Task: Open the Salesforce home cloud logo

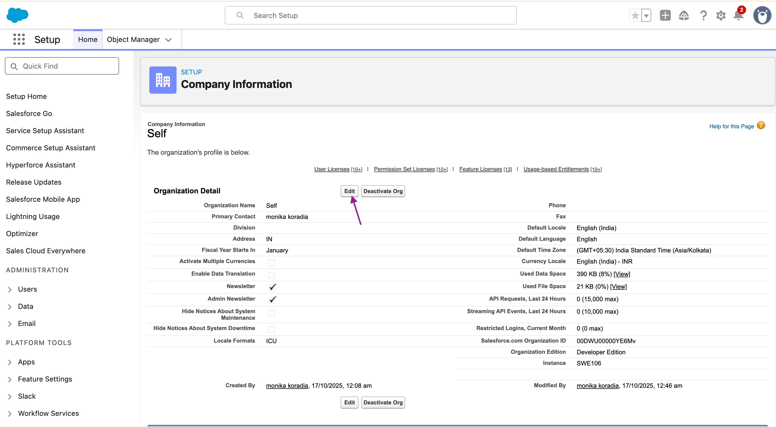Action: point(17,15)
